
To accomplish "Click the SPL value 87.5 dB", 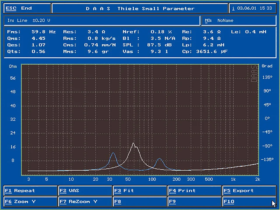I will pyautogui.click(x=159, y=45).
